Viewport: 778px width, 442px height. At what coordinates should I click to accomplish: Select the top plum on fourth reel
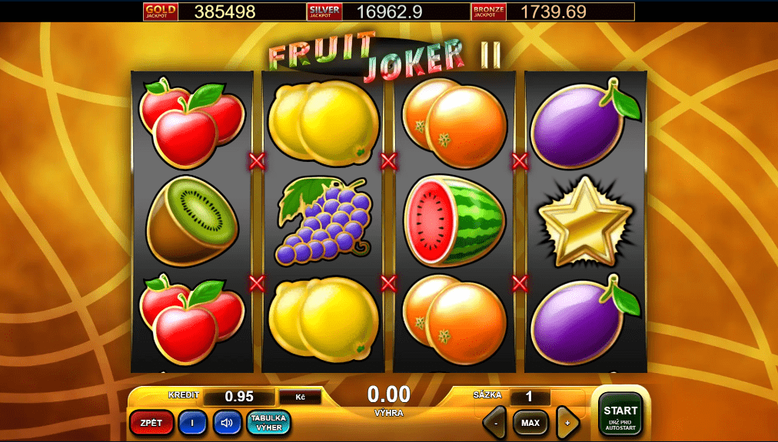(585, 123)
